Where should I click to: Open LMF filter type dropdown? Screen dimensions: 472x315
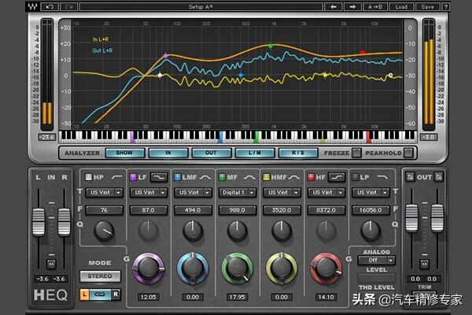click(193, 192)
